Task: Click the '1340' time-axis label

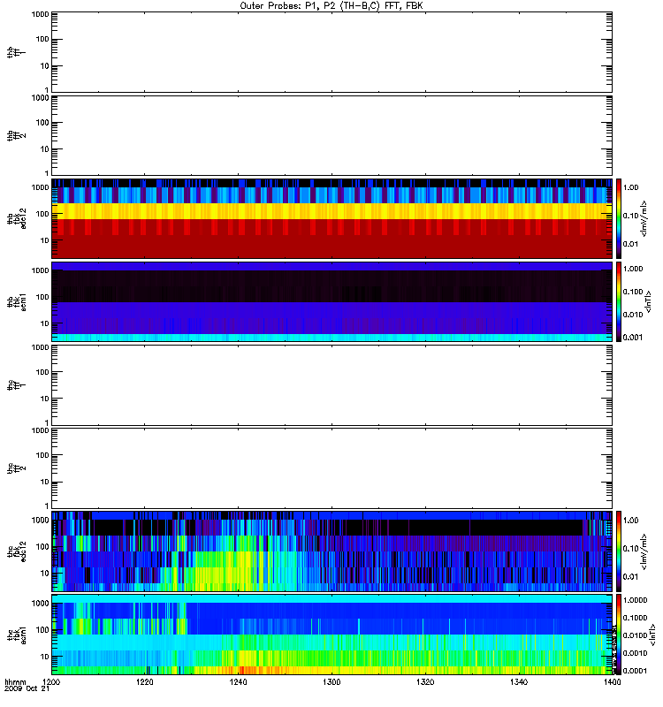Action: [519, 682]
